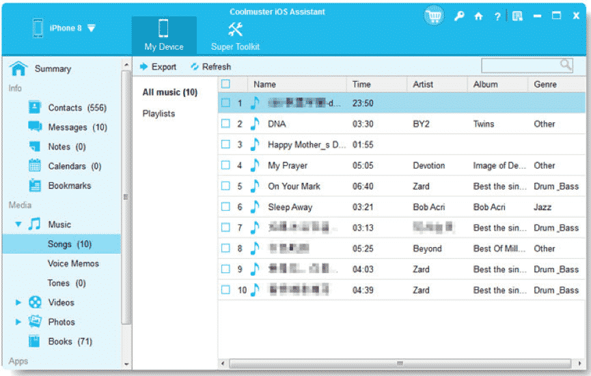The width and height of the screenshot is (591, 376).
Task: Check the box next to My Prayer
Action: [x=225, y=165]
